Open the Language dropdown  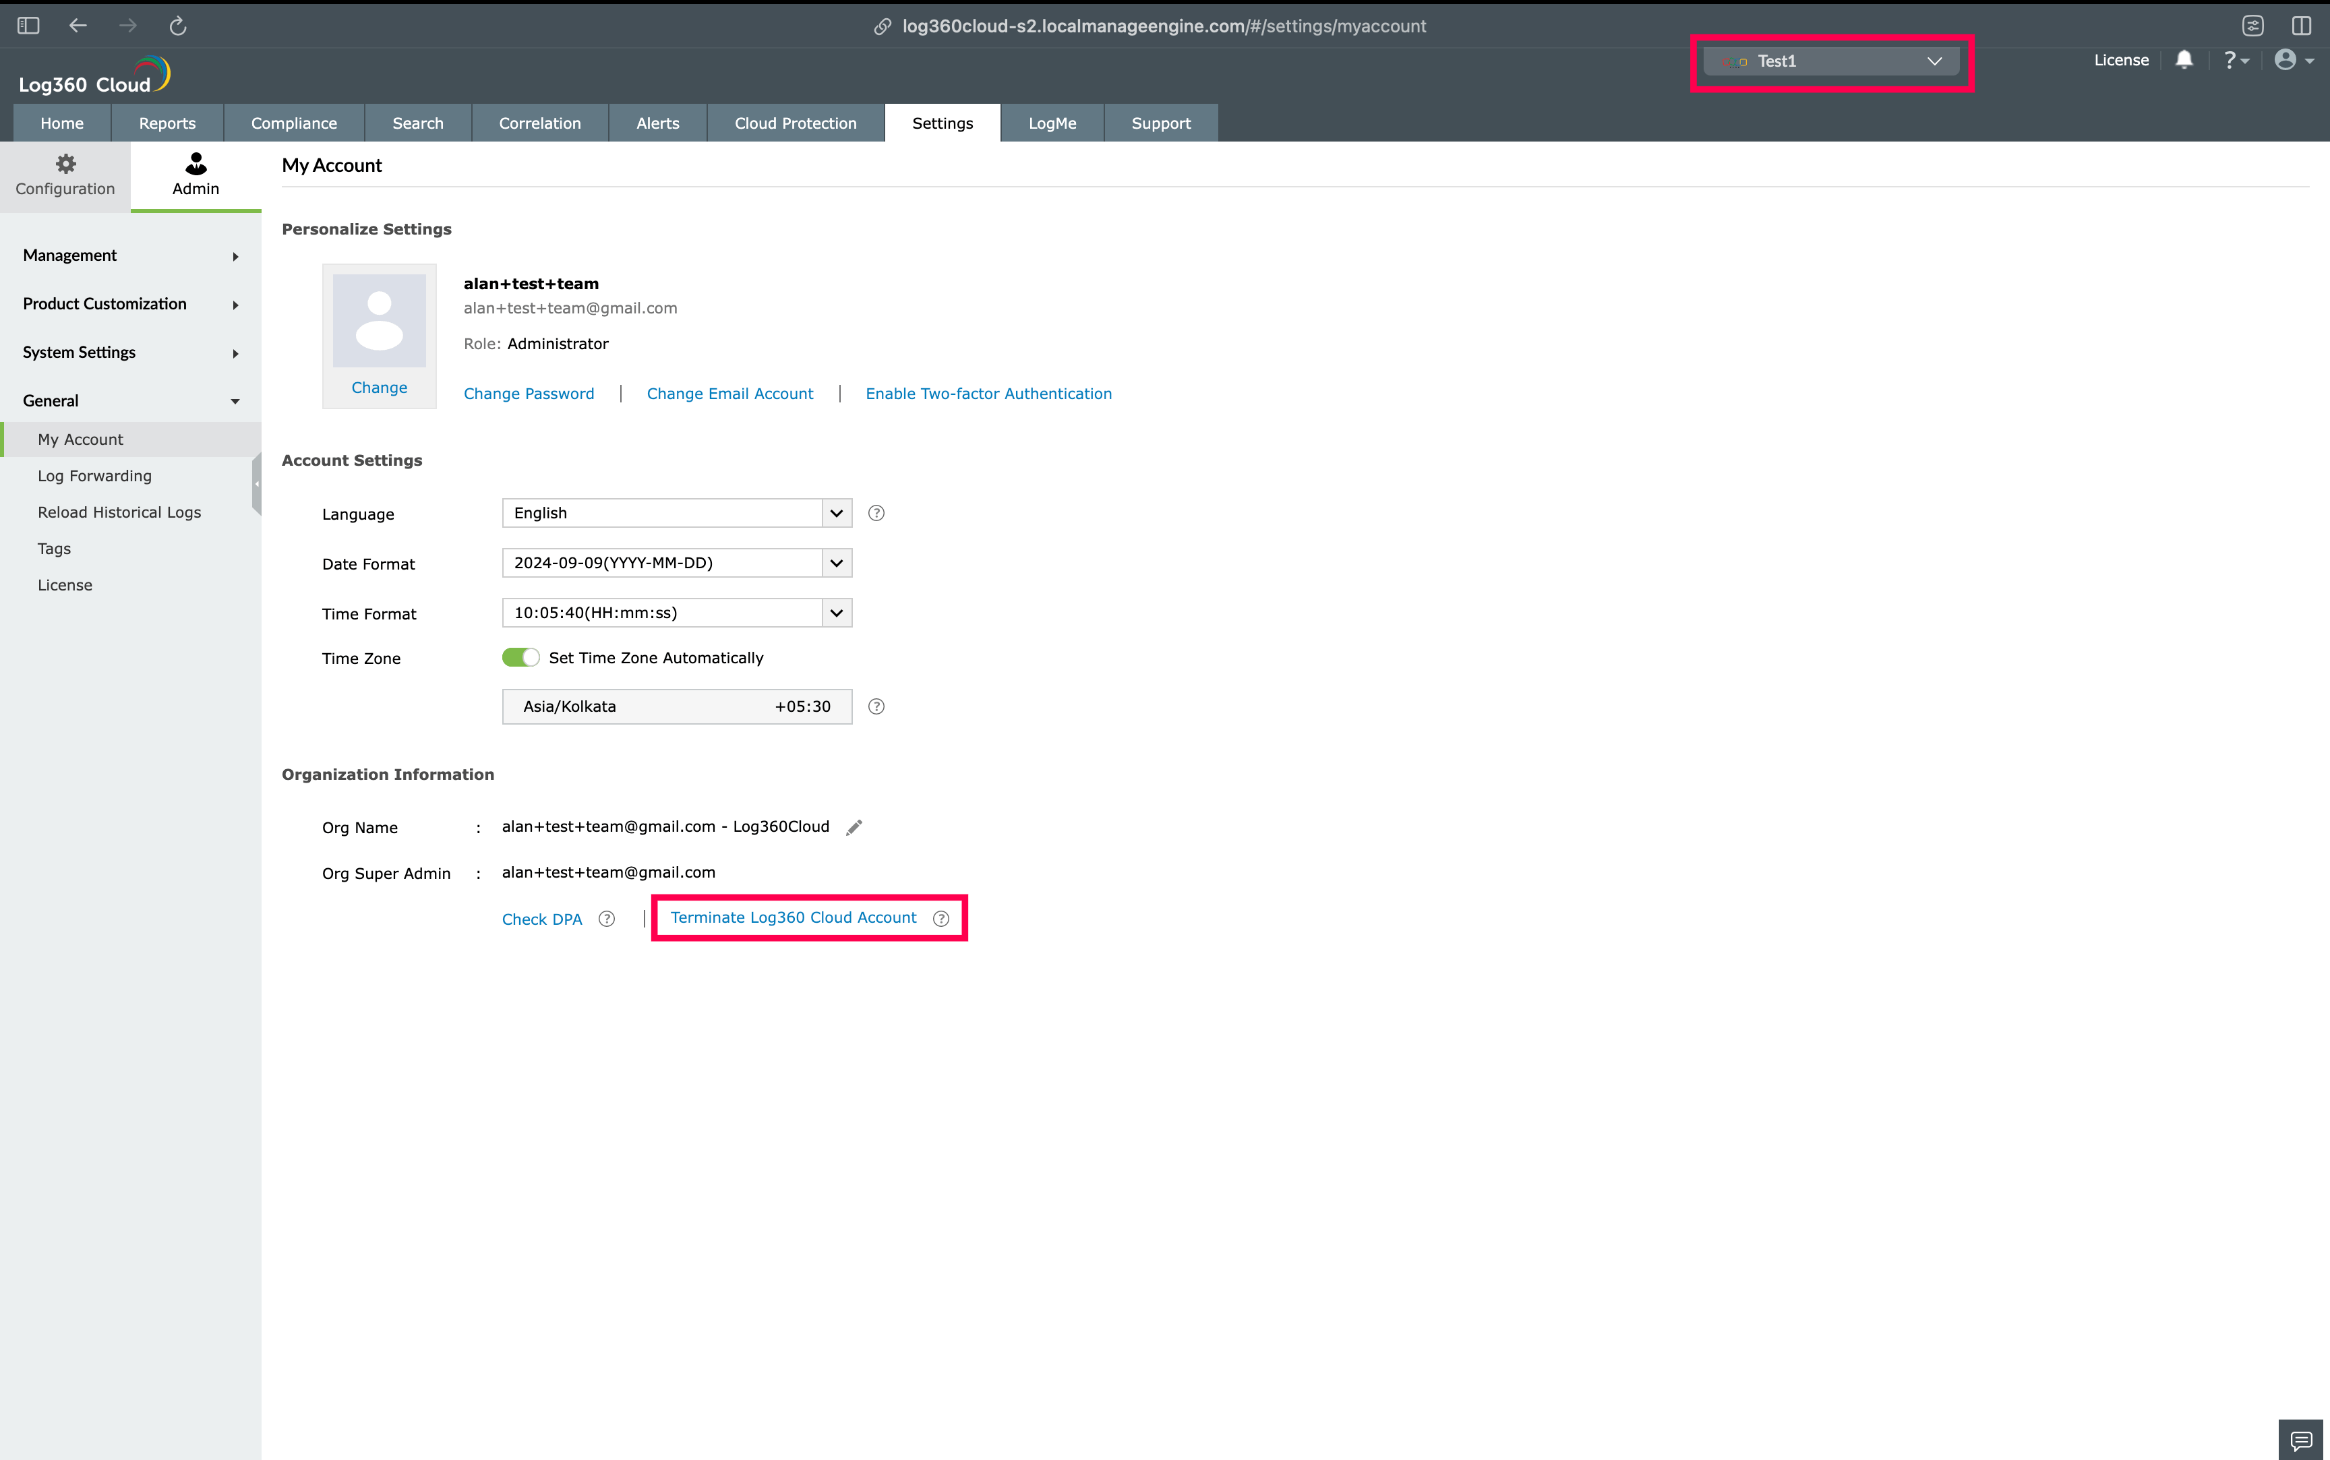pos(676,513)
